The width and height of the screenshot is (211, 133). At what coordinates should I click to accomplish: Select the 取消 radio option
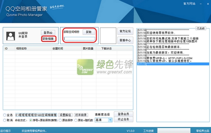pyautogui.click(x=4, y=120)
